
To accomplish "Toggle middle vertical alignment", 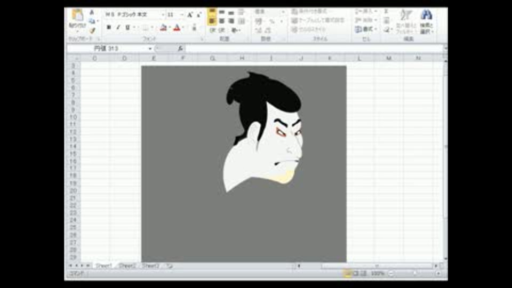I will [222, 12].
